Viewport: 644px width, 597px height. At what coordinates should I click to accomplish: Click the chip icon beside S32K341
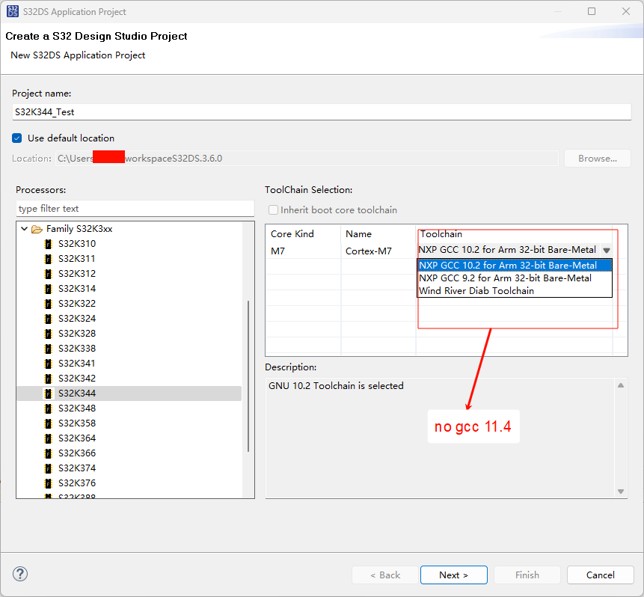tap(49, 364)
